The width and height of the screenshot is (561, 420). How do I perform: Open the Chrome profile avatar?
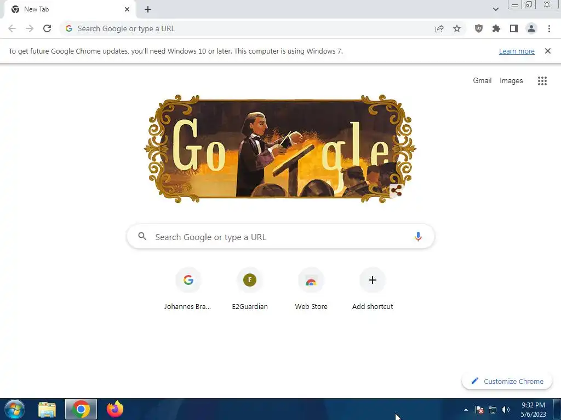pos(531,28)
